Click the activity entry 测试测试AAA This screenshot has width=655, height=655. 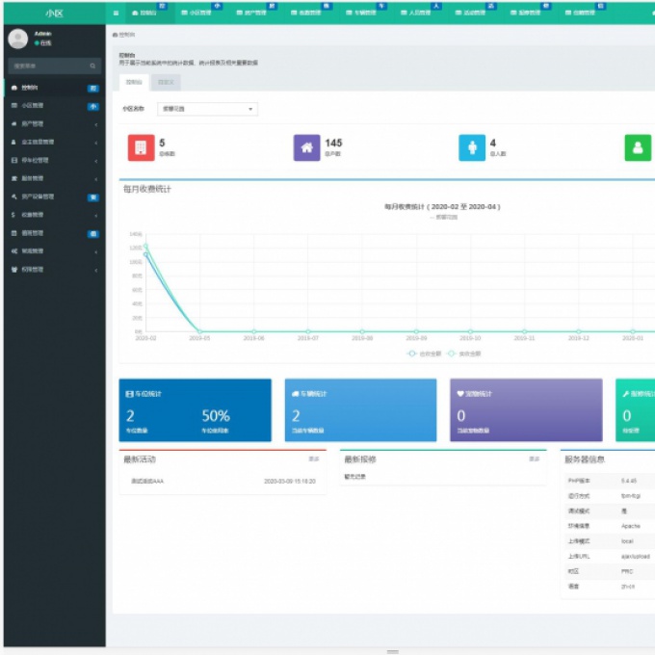147,482
